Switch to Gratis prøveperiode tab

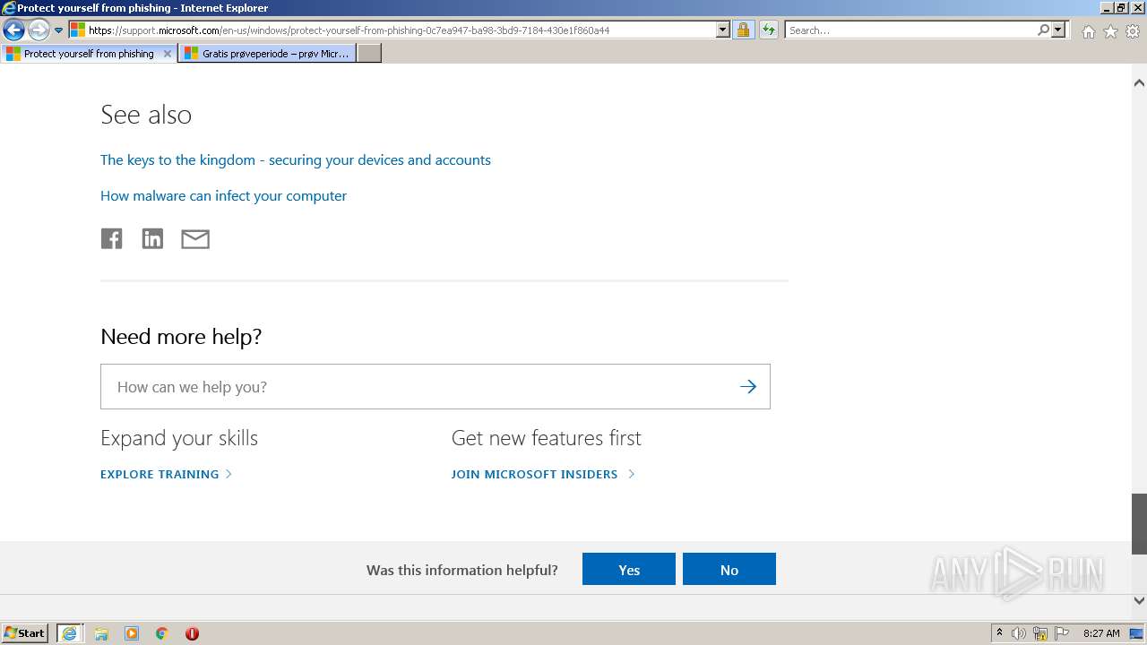[267, 54]
